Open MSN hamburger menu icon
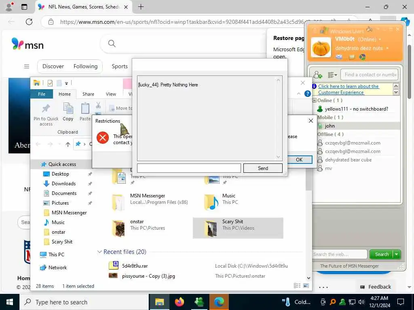 (x=27, y=67)
